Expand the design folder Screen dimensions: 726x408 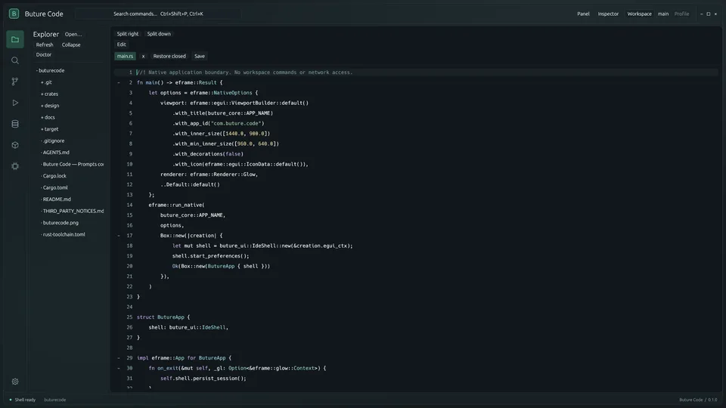point(50,106)
